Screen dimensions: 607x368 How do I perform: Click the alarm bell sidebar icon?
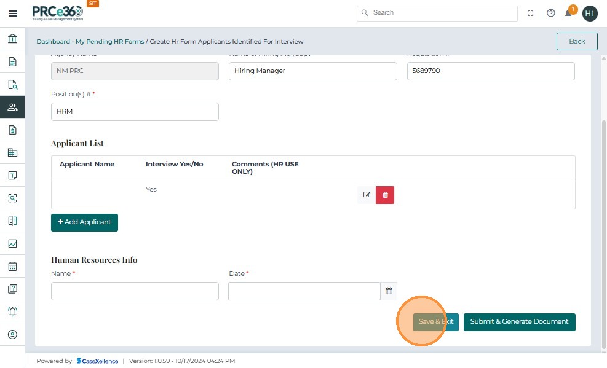pos(12,311)
